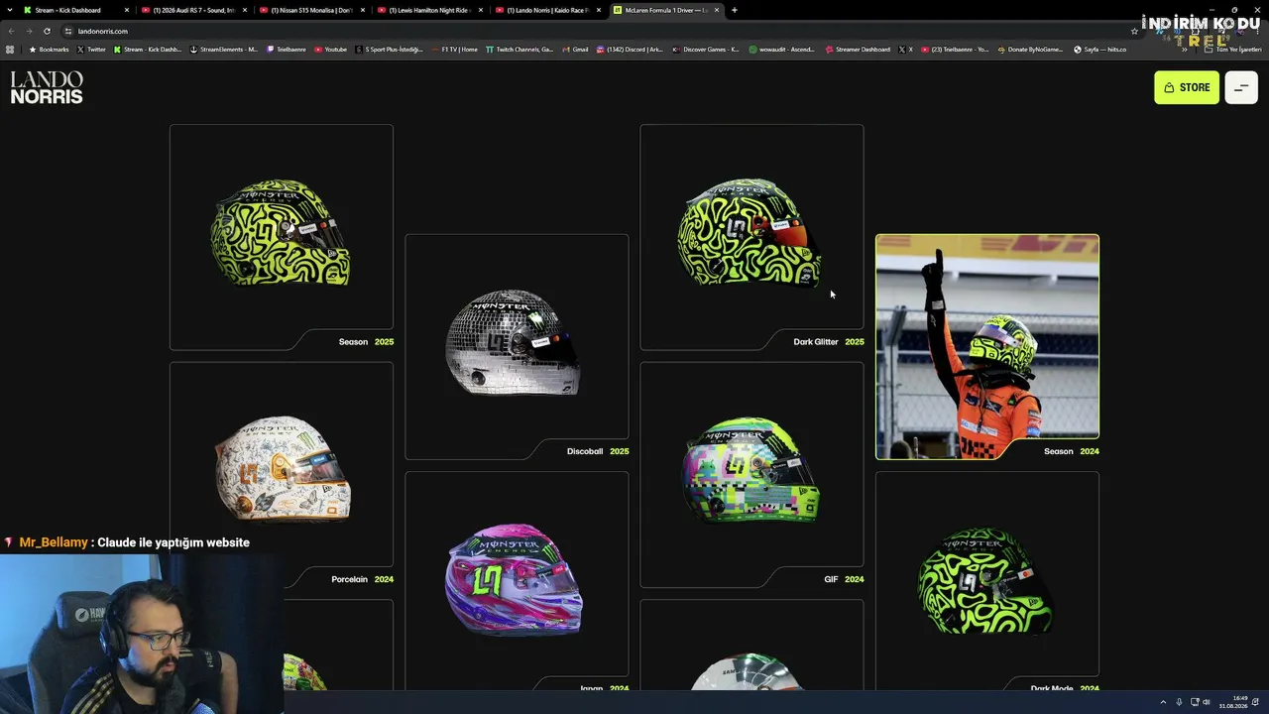Close the Nissan S15 Monalisa tab
Screen dimensions: 1269x714
[x=362, y=10]
